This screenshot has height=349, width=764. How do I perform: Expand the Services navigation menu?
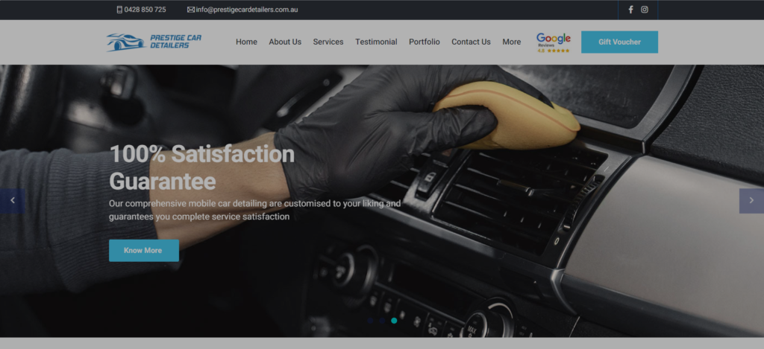point(328,42)
